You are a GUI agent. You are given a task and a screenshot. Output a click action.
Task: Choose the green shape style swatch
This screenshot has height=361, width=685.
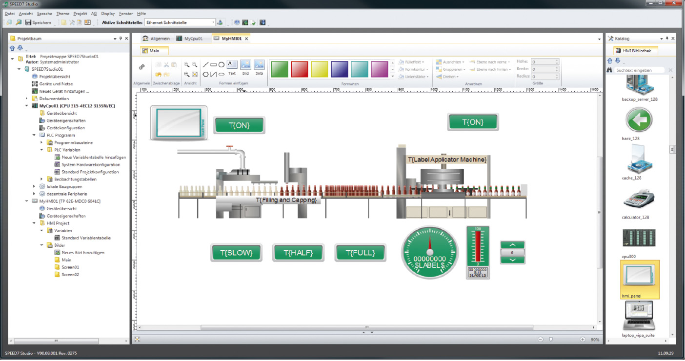pos(280,69)
